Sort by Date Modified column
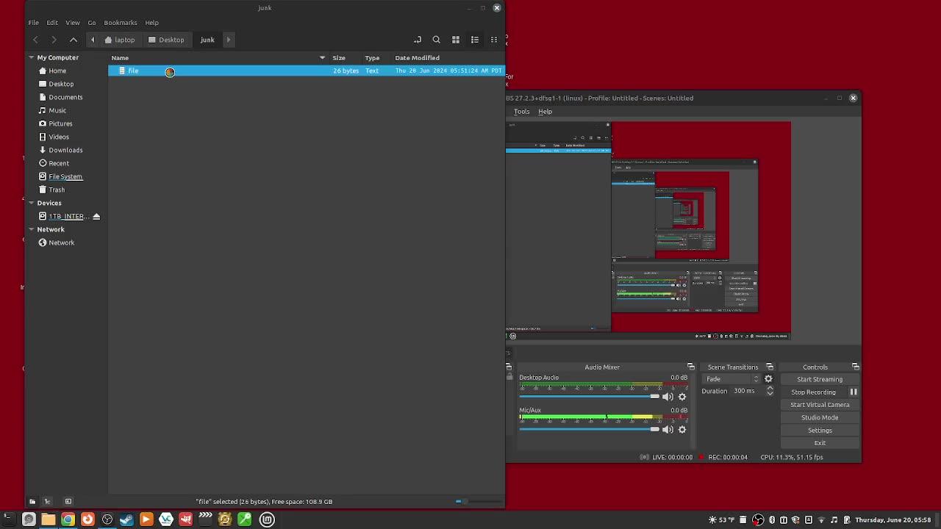The image size is (941, 529). tap(417, 57)
